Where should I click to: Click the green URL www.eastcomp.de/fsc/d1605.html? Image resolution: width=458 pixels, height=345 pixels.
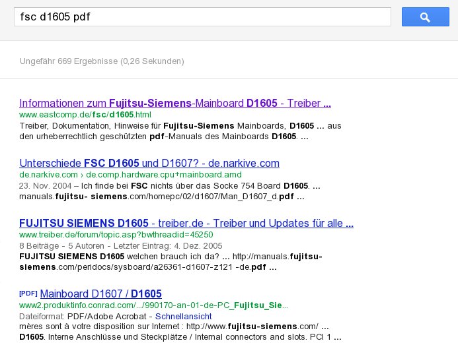coord(85,115)
